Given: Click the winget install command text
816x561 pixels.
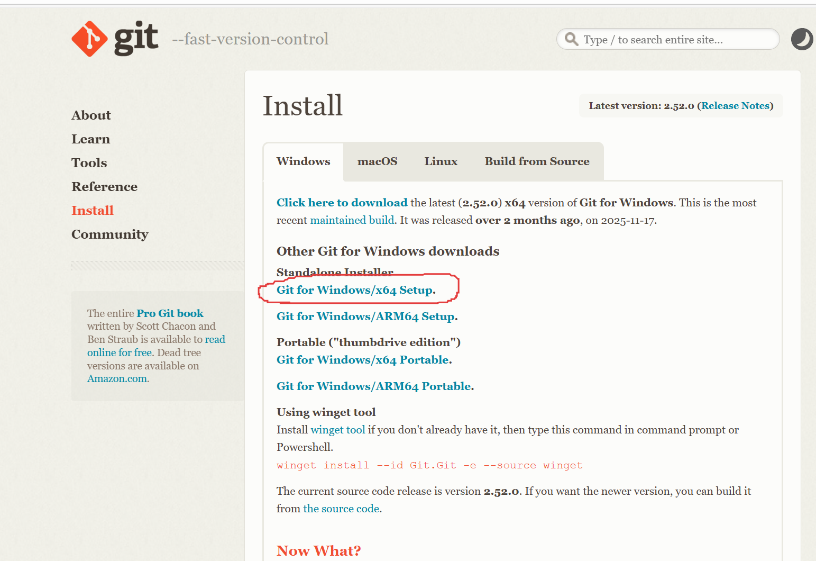Looking at the screenshot, I should tap(429, 465).
